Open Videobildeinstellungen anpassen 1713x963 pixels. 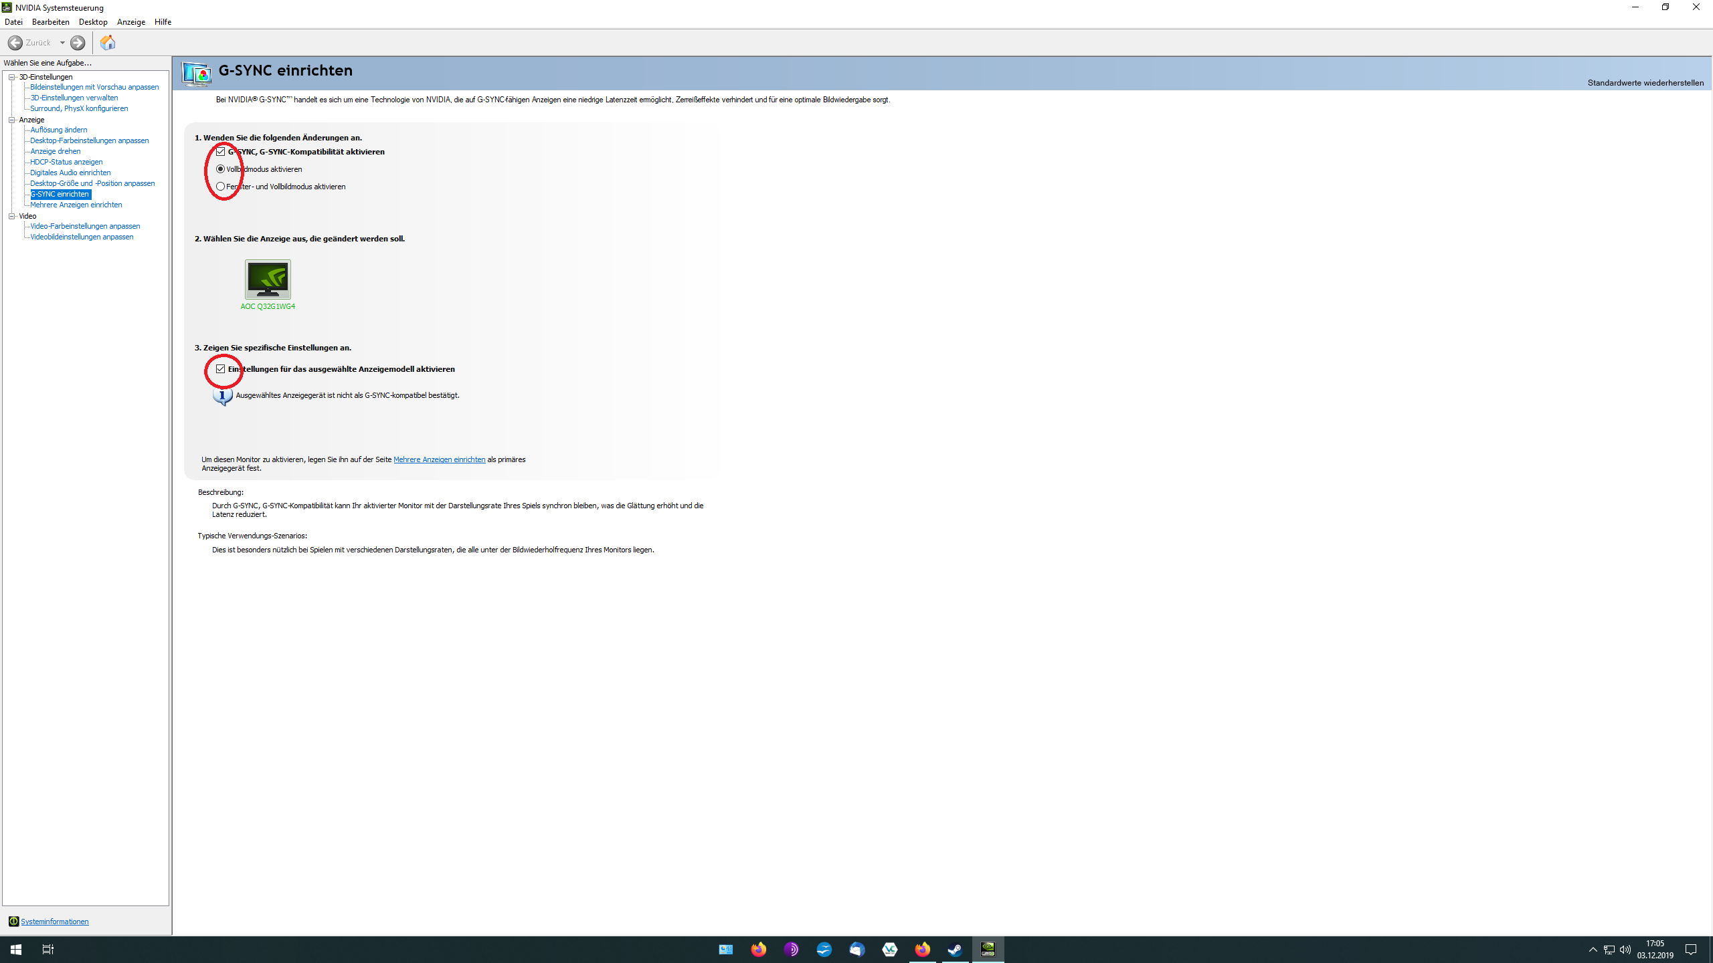click(x=82, y=237)
